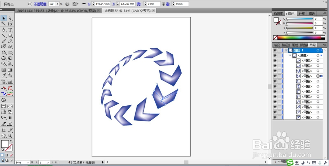Select the Free Transform tool
The height and width of the screenshot is (166, 329).
pyautogui.click(x=10, y=58)
